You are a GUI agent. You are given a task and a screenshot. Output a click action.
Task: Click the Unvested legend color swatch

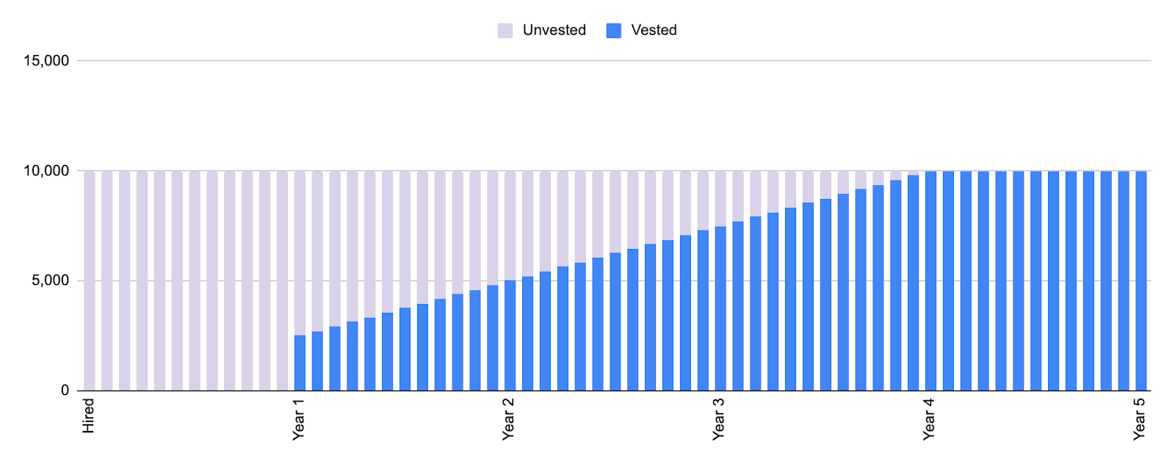click(x=505, y=30)
